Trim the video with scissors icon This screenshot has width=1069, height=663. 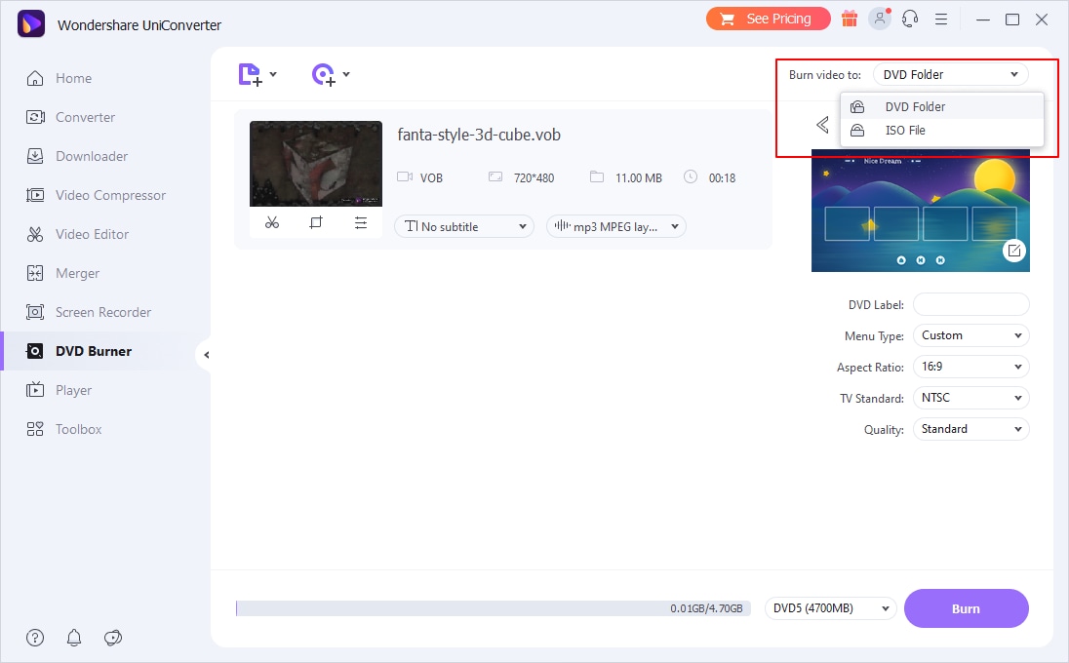(272, 223)
